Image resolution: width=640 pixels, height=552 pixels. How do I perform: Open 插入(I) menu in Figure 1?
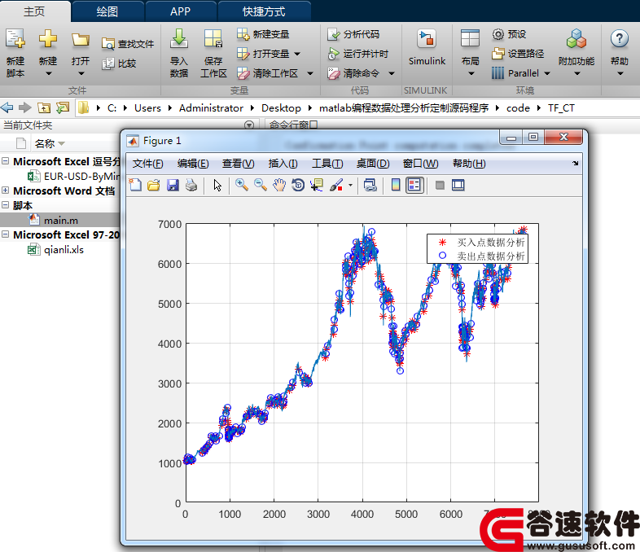click(283, 164)
